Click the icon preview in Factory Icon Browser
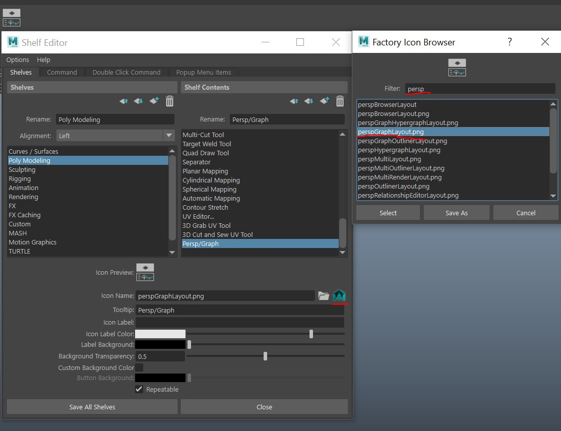Image resolution: width=561 pixels, height=431 pixels. tap(457, 68)
